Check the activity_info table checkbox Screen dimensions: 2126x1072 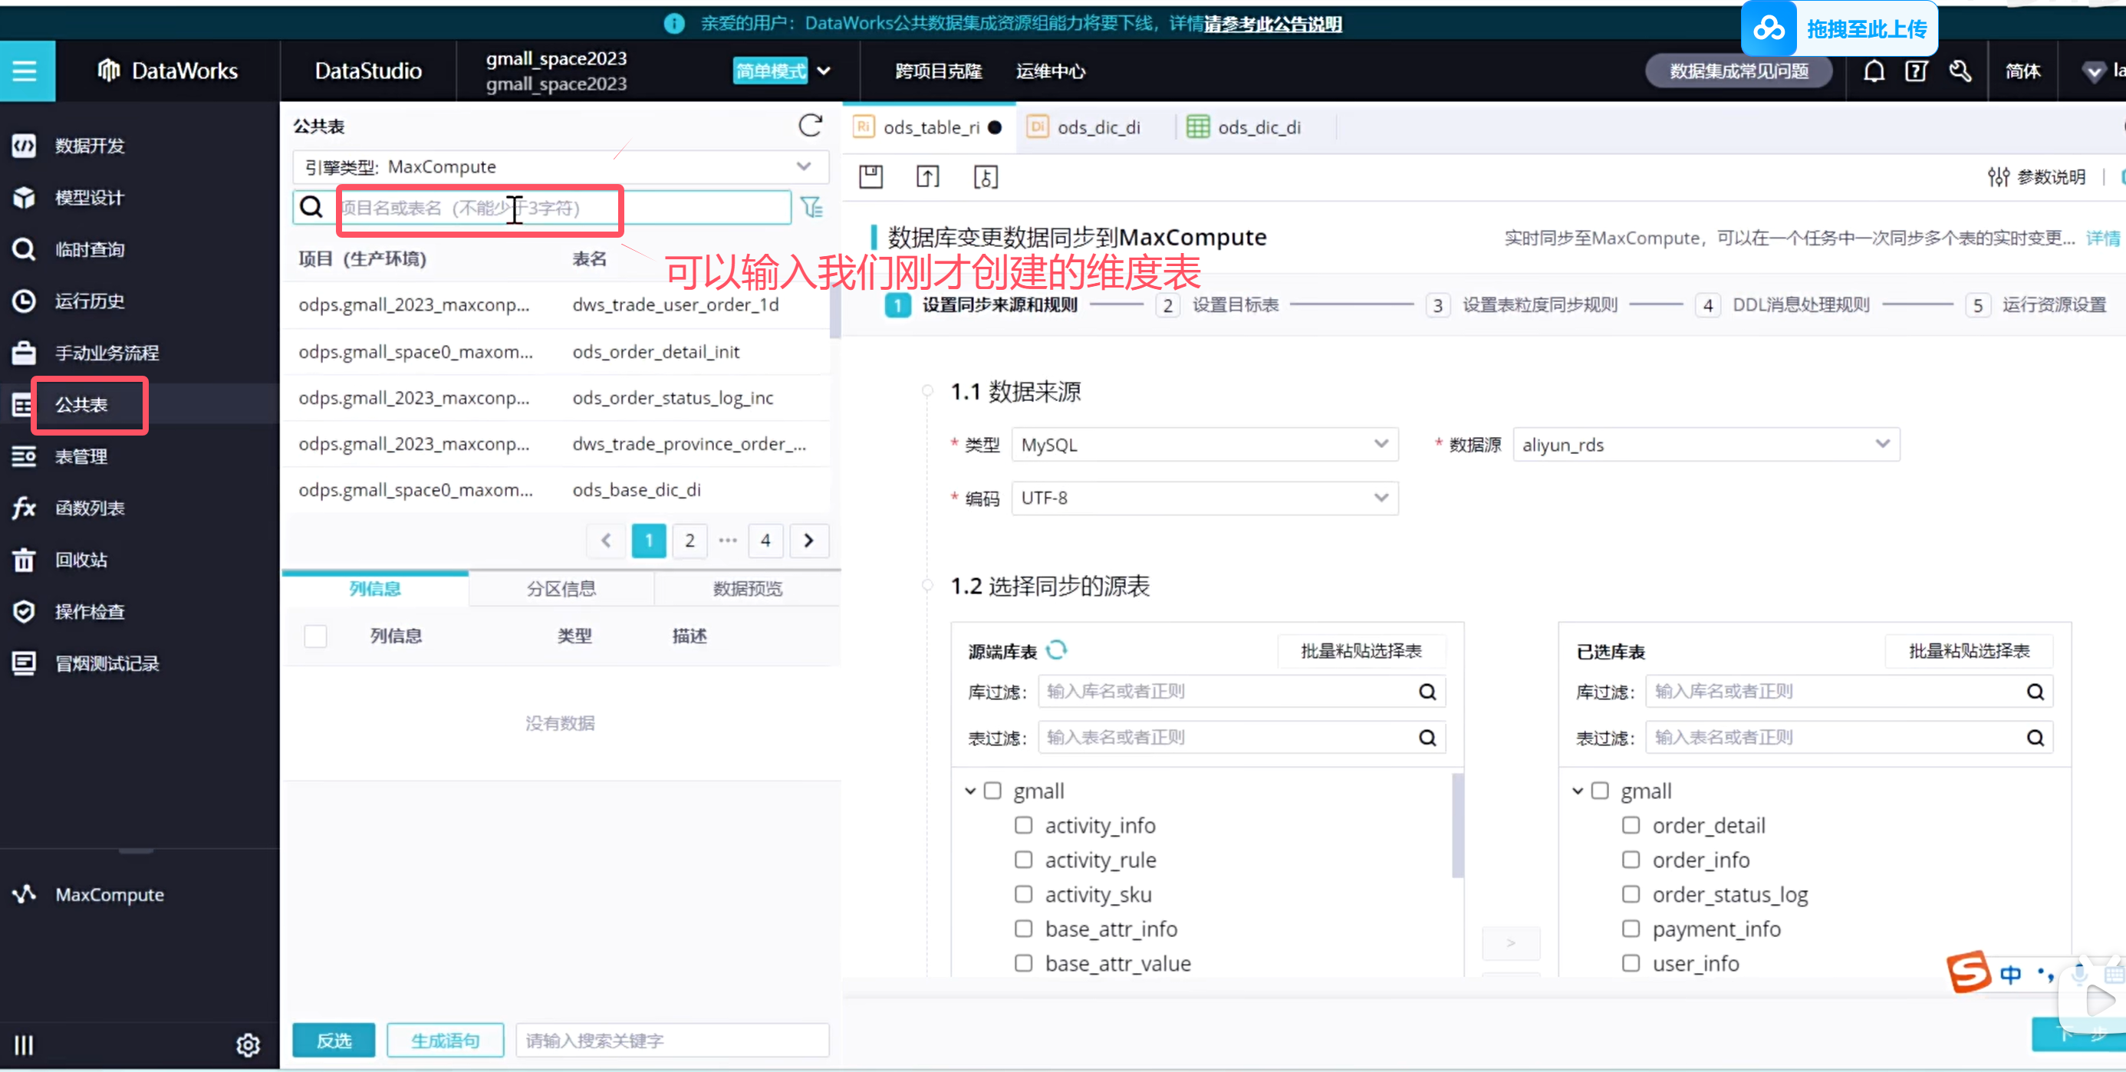pyautogui.click(x=1023, y=825)
